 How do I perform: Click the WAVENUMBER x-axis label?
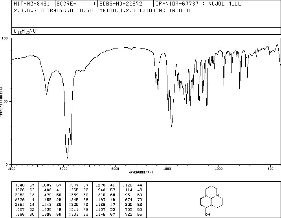coord(141,172)
